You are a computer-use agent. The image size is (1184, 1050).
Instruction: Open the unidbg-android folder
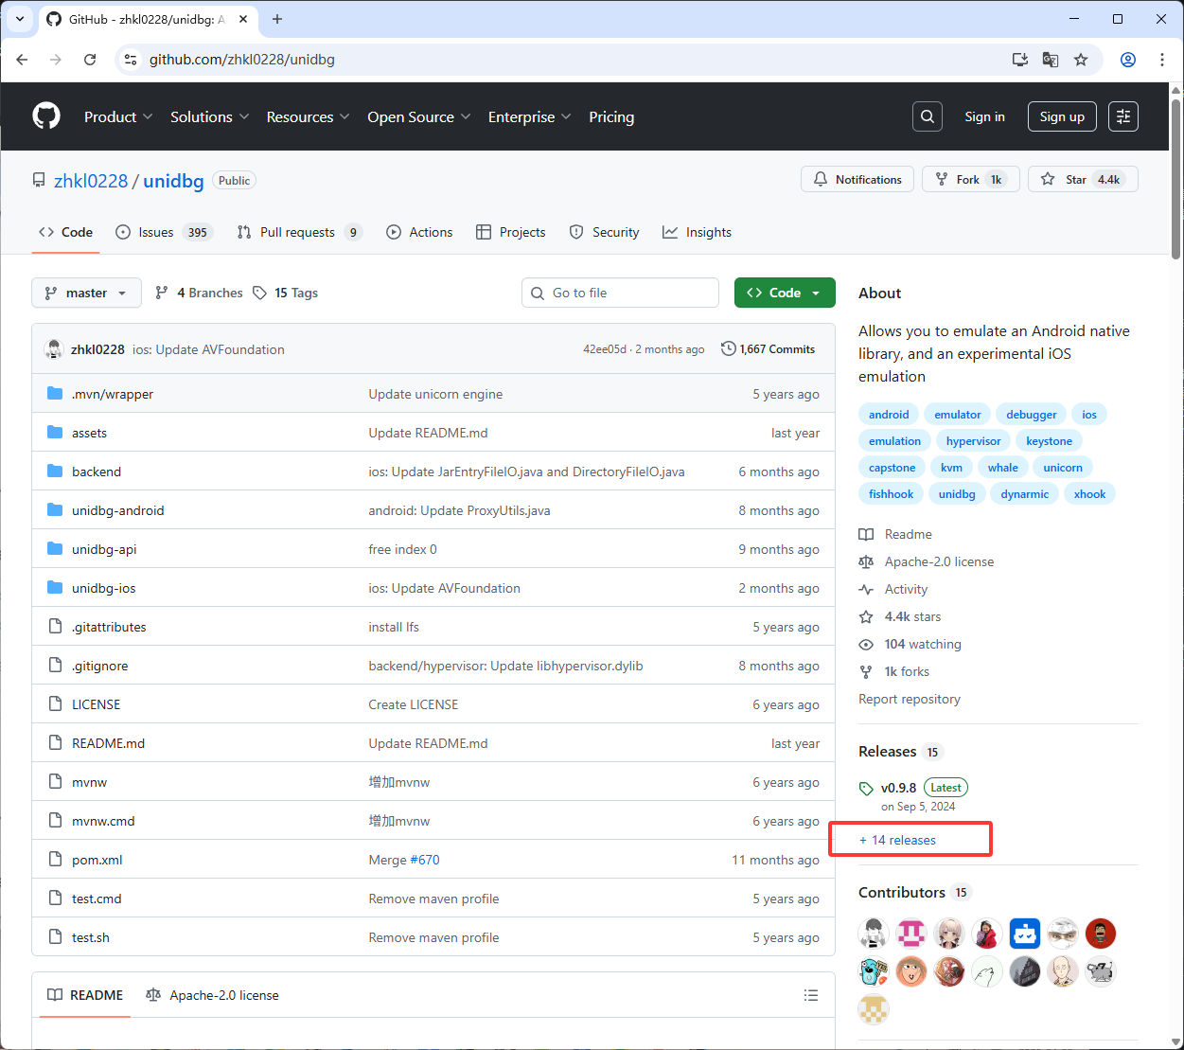tap(118, 510)
